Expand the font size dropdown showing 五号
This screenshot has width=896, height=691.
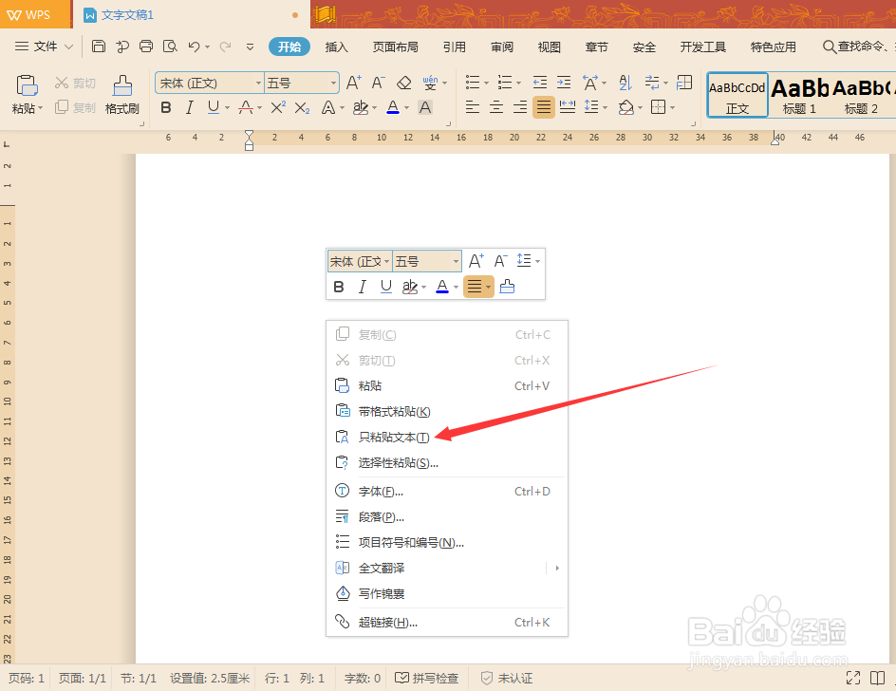click(333, 83)
